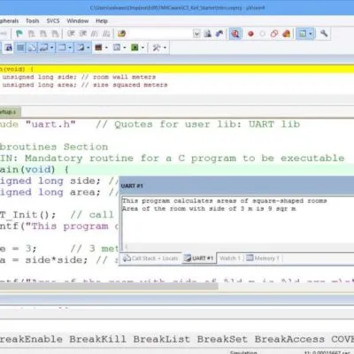Open the Call Stack + Locals tab

point(150,258)
